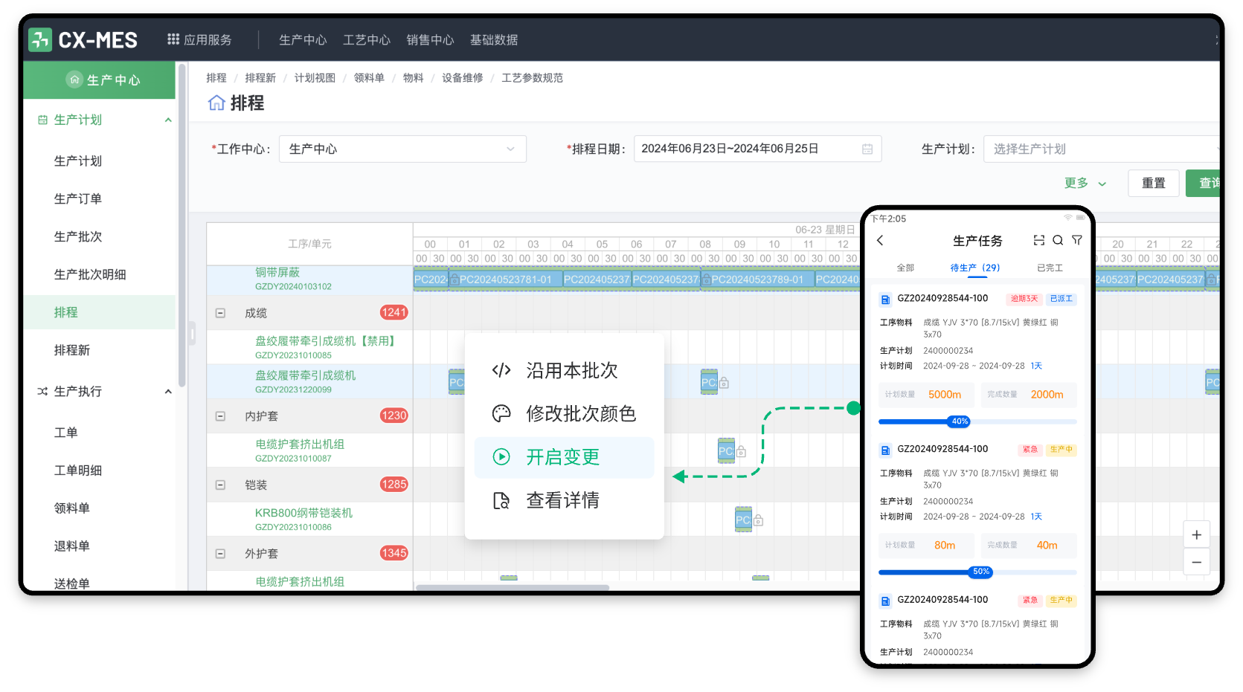1243x692 pixels.
Task: Open the 应用服务 grid icon
Action: (x=173, y=39)
